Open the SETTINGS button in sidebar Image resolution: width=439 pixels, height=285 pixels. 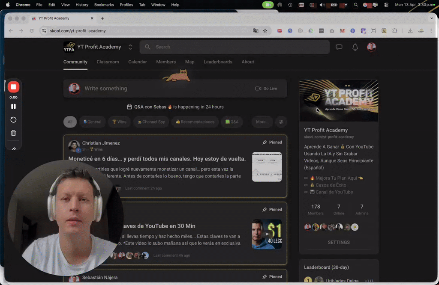[339, 242]
